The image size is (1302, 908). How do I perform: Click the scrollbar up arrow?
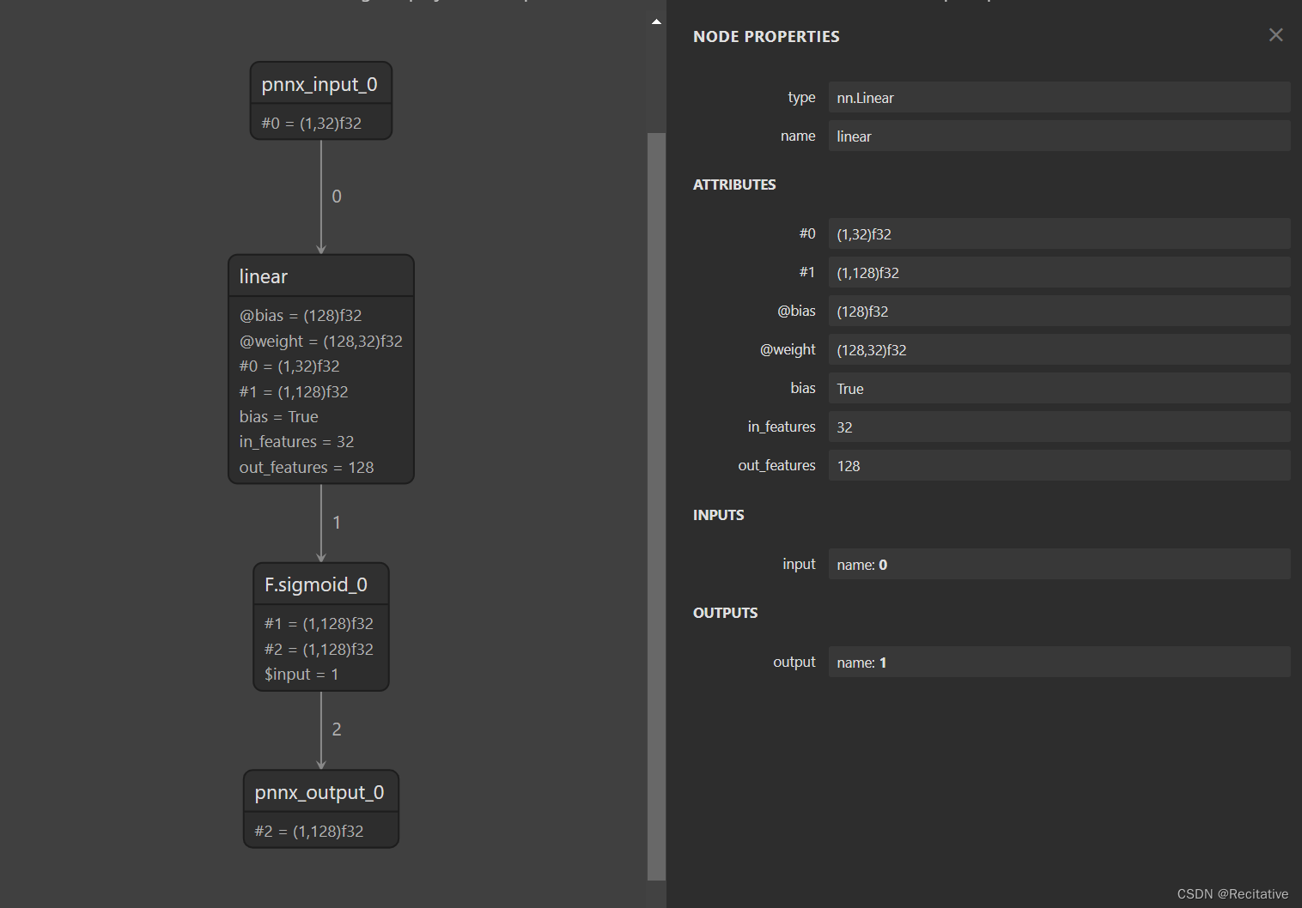coord(656,21)
